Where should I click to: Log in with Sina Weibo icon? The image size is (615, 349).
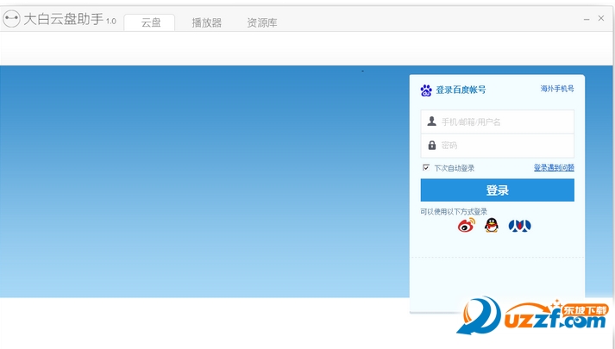tap(467, 226)
